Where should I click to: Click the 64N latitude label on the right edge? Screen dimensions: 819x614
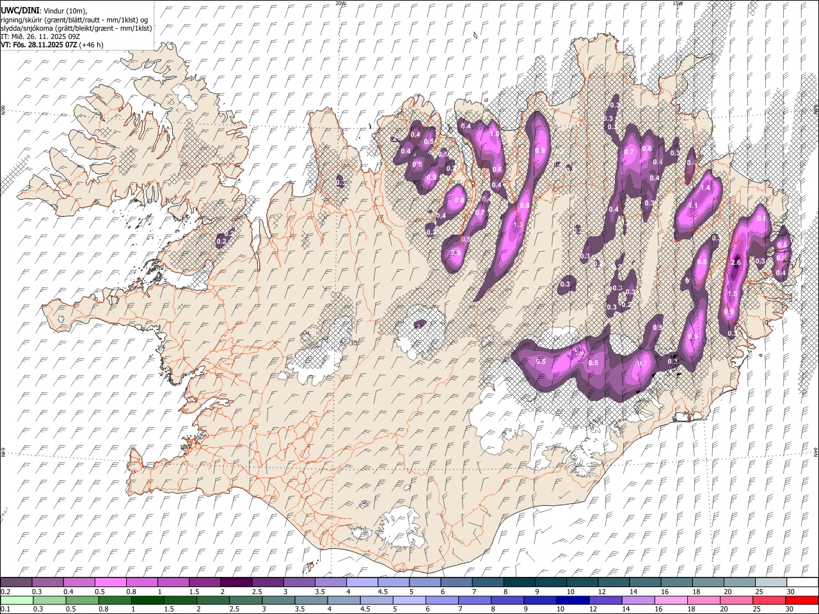tap(816, 452)
